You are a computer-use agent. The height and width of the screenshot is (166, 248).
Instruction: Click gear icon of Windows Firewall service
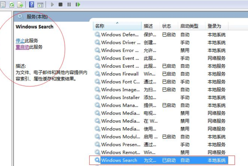click(x=97, y=74)
